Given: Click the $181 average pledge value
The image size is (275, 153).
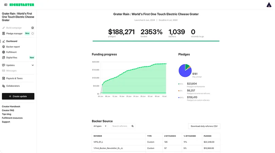Looking at the screenshot, I should 195,74.
